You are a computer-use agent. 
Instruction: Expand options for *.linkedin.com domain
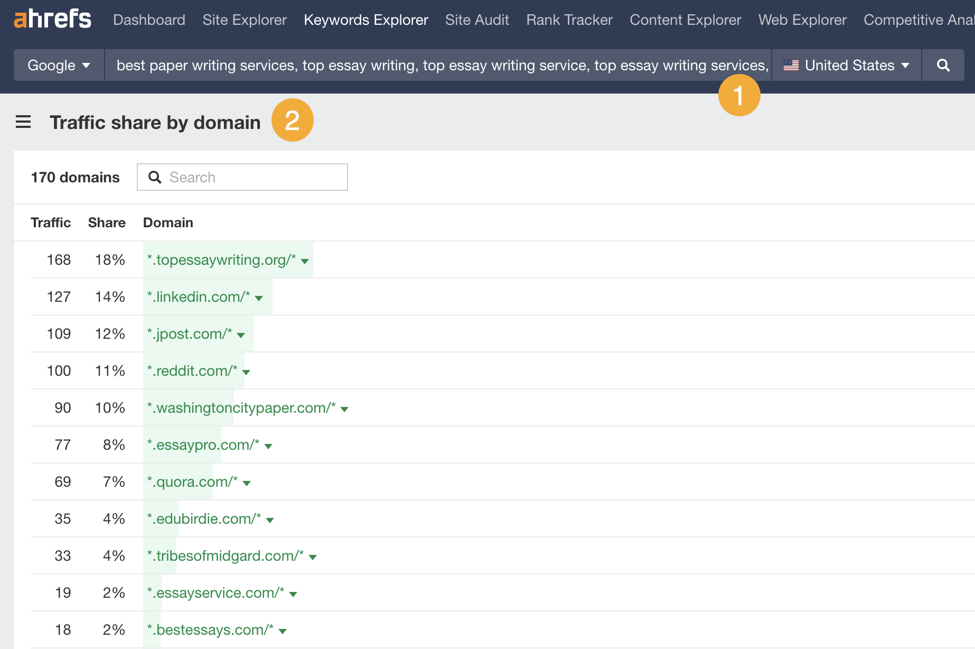(258, 298)
